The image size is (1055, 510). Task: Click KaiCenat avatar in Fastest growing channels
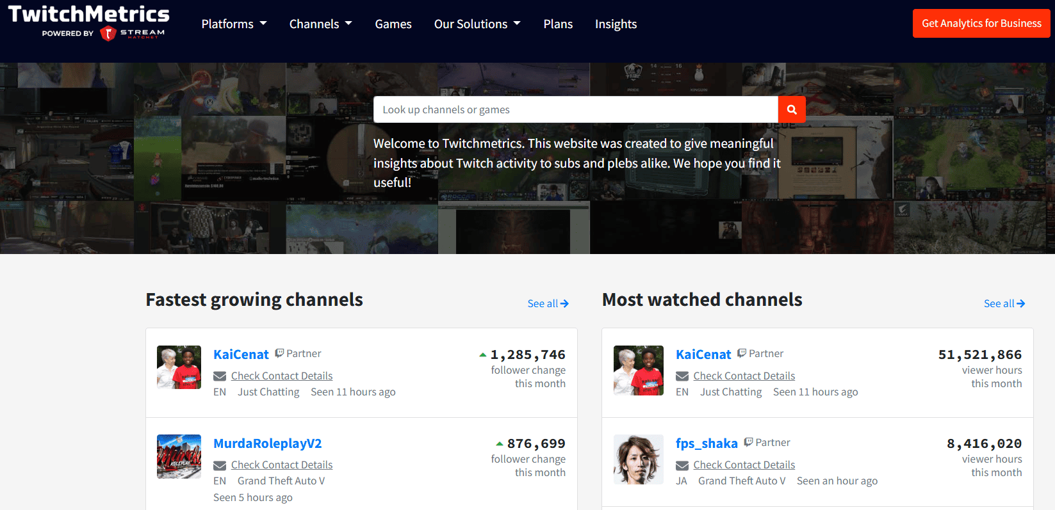coord(179,367)
